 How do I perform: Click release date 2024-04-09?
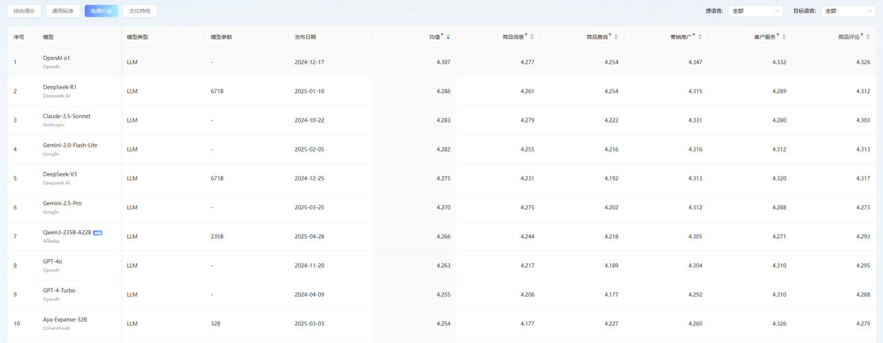(309, 294)
